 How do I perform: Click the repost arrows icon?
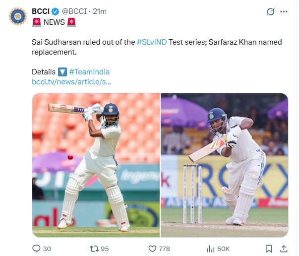pyautogui.click(x=94, y=249)
